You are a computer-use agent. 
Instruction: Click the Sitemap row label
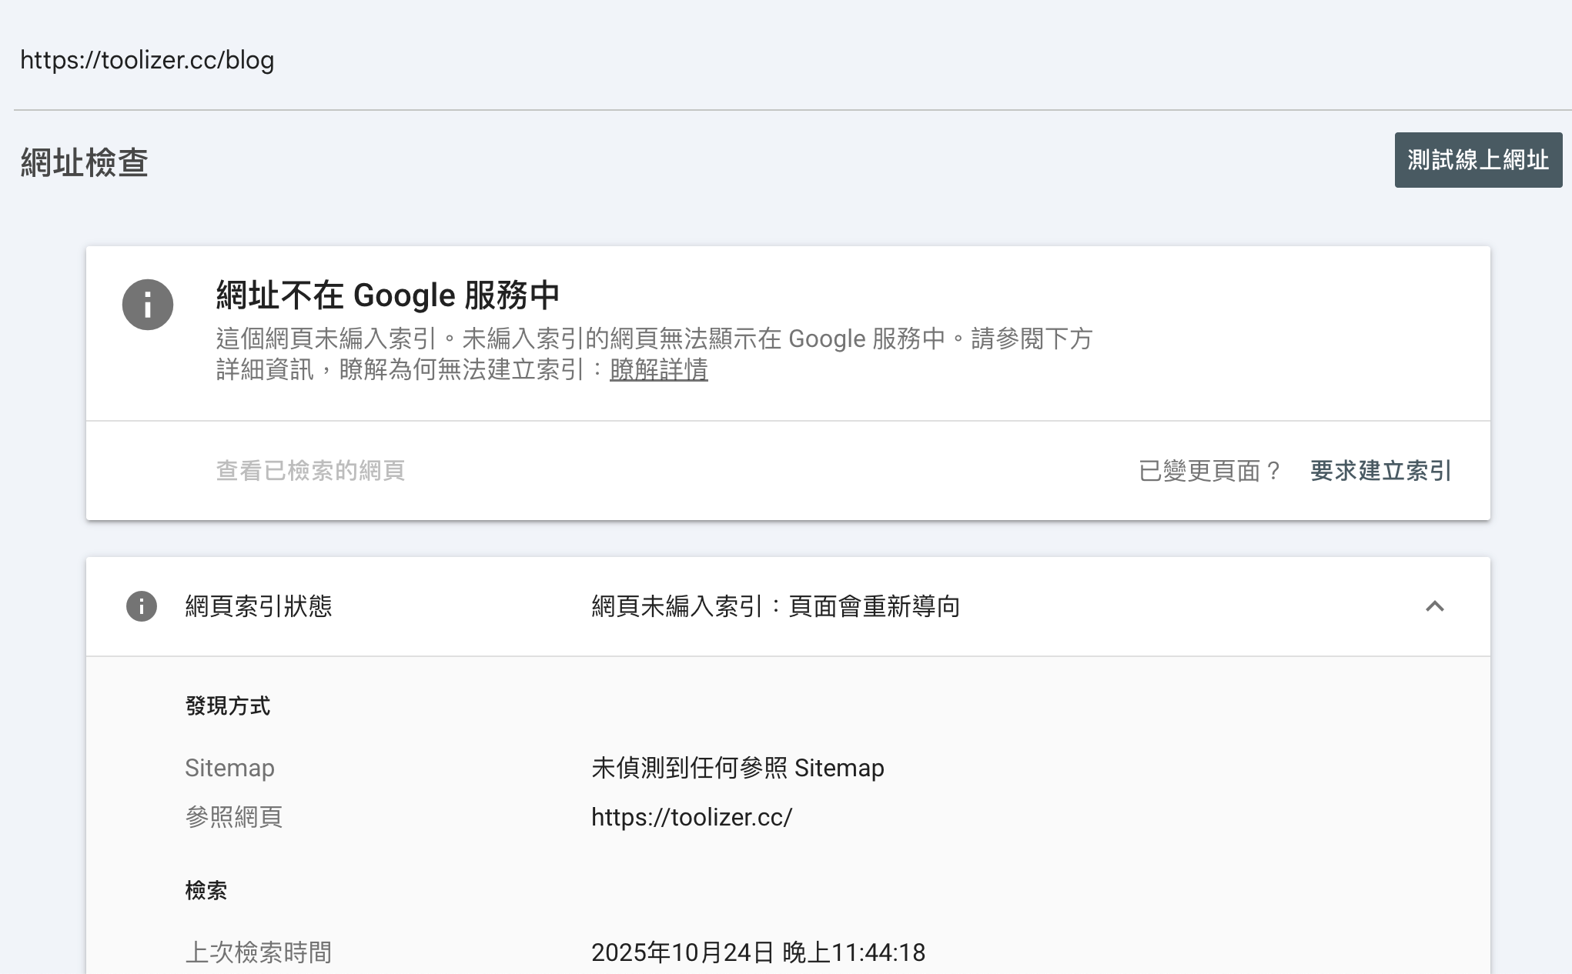coord(230,767)
